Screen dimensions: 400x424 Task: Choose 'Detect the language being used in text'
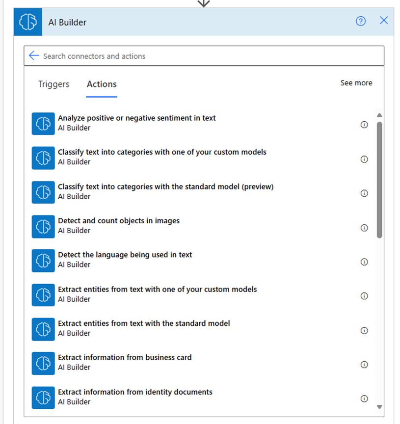coord(125,255)
